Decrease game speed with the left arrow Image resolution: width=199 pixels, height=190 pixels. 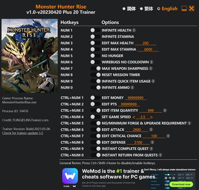134,117
